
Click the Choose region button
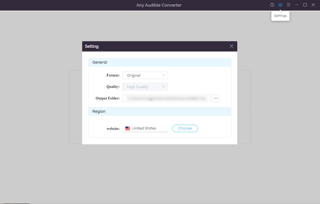click(185, 128)
